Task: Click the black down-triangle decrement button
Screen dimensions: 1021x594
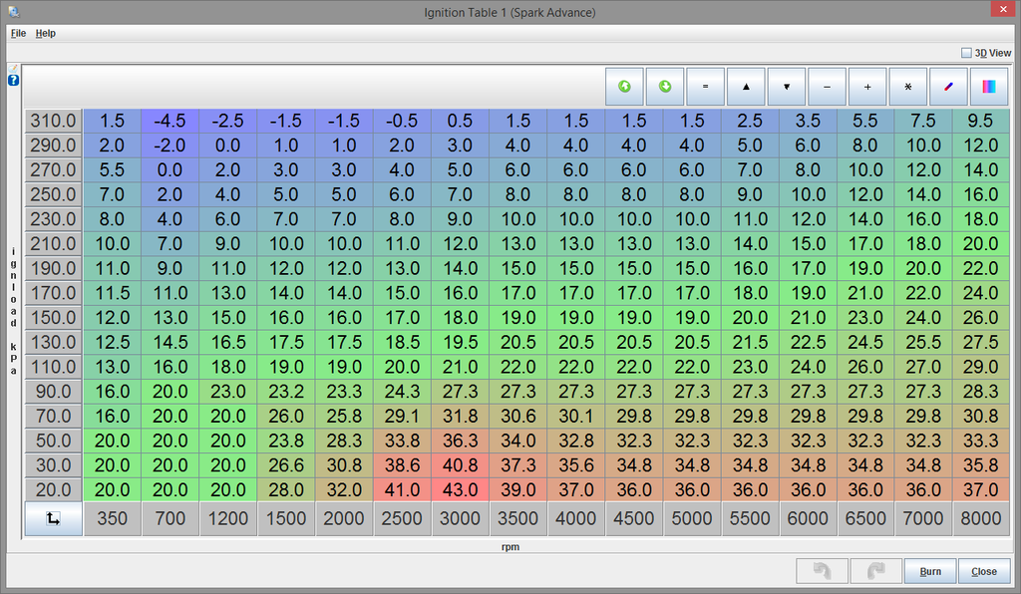Action: (x=787, y=87)
